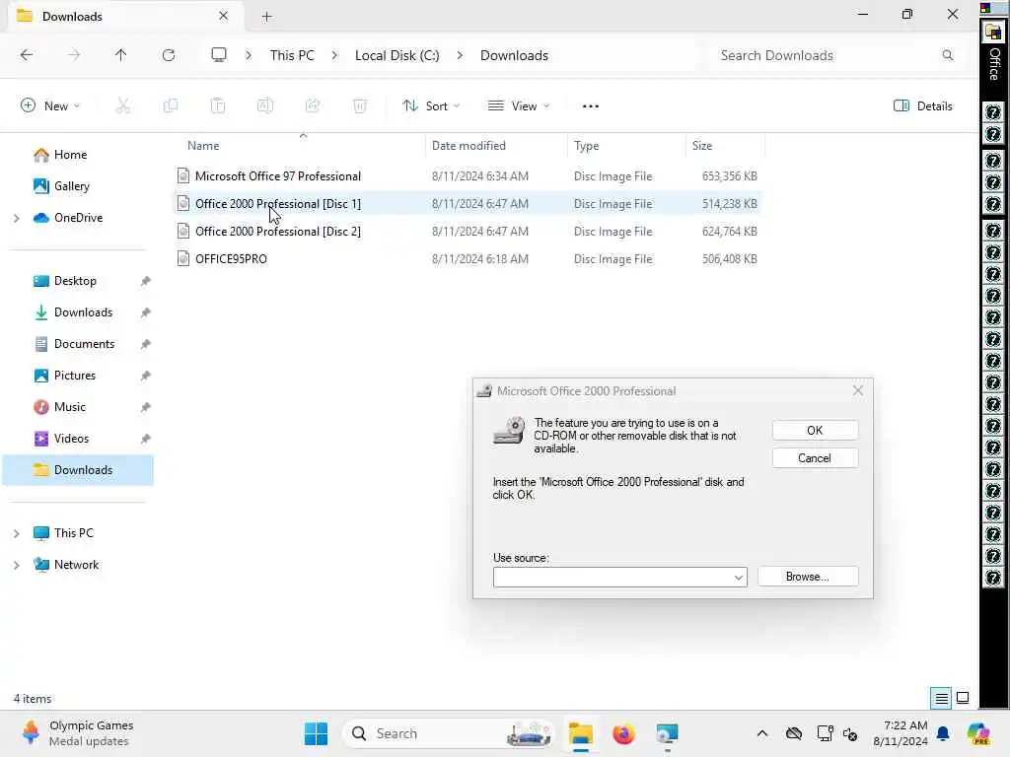This screenshot has width=1010, height=757.
Task: Open pinned Videos folder
Action: [x=71, y=439]
